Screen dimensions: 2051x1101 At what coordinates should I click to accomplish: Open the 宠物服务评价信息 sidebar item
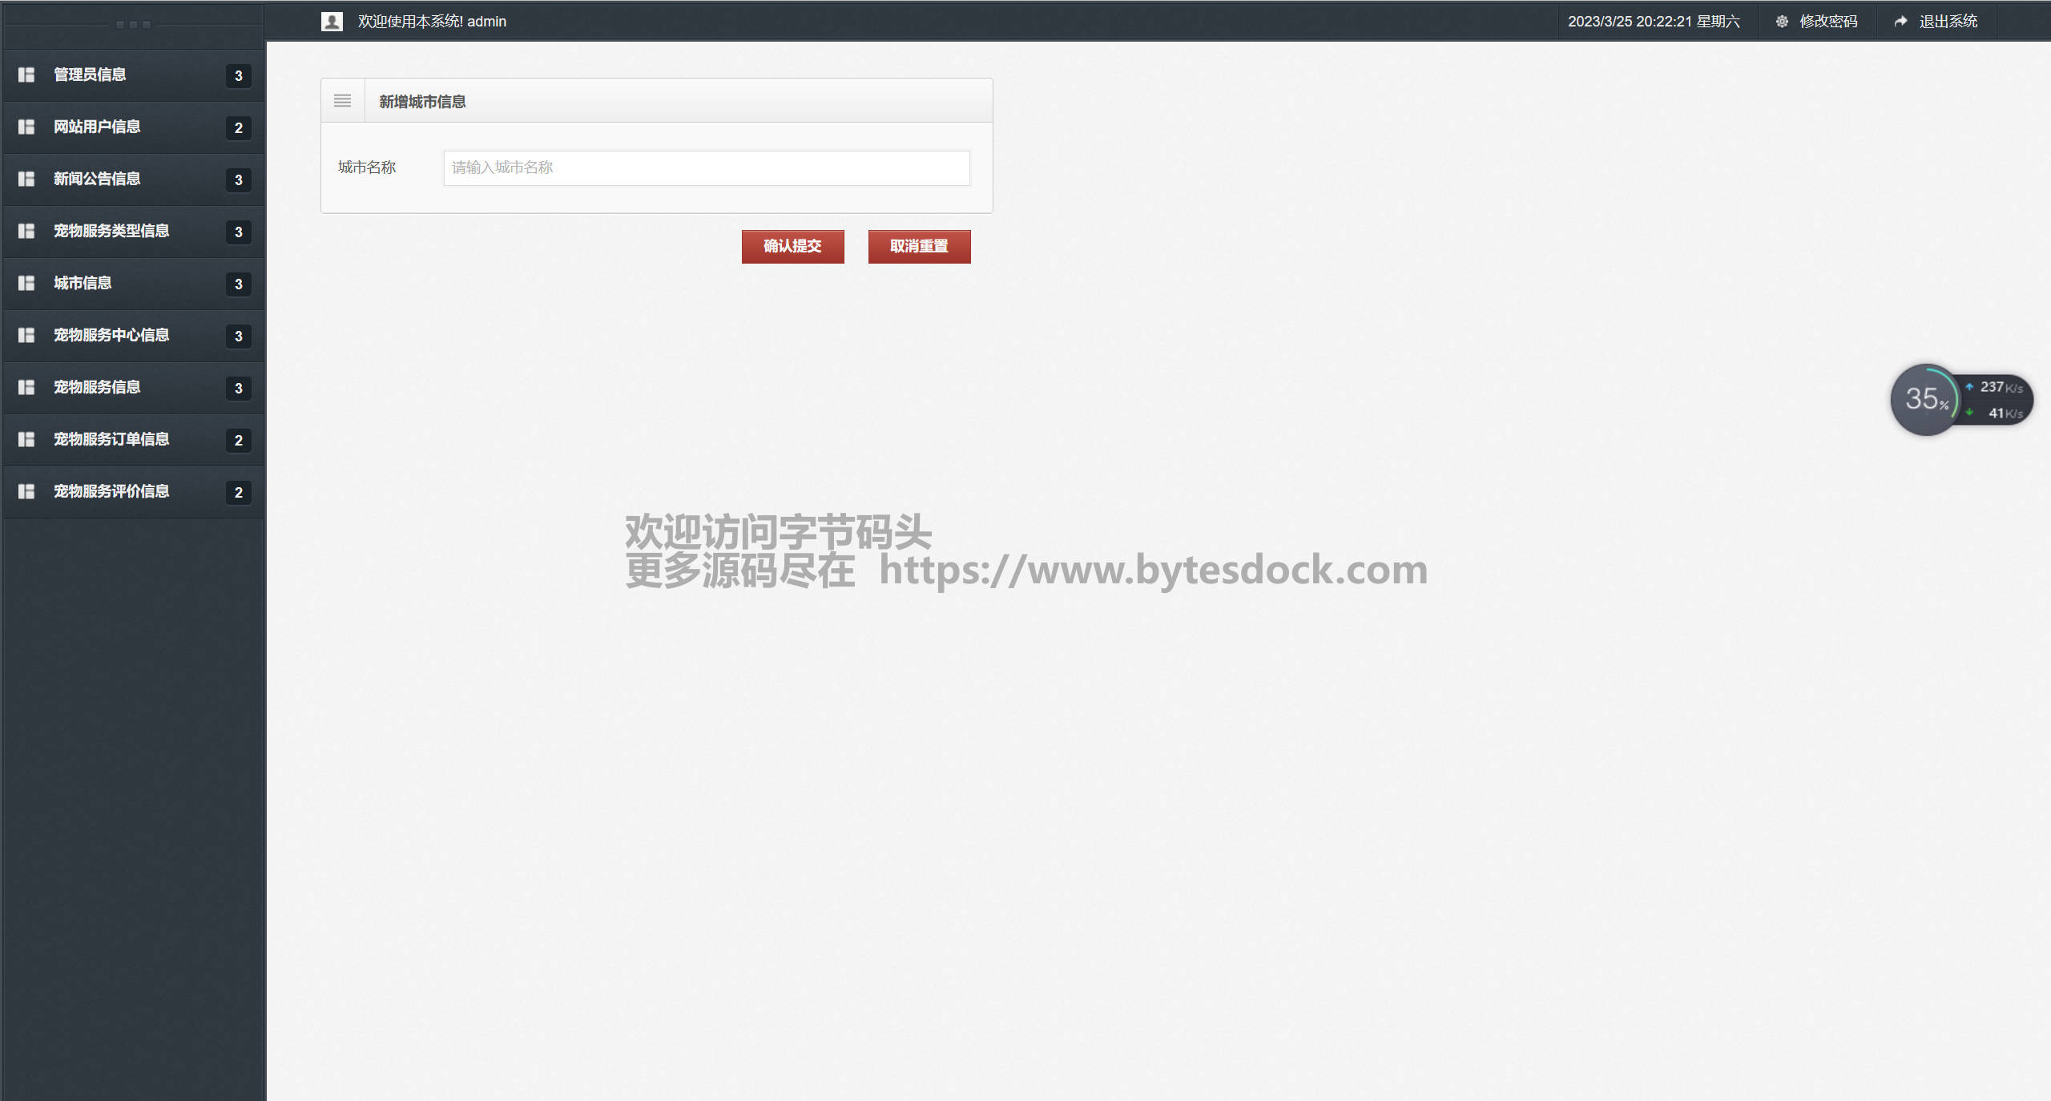(x=111, y=491)
